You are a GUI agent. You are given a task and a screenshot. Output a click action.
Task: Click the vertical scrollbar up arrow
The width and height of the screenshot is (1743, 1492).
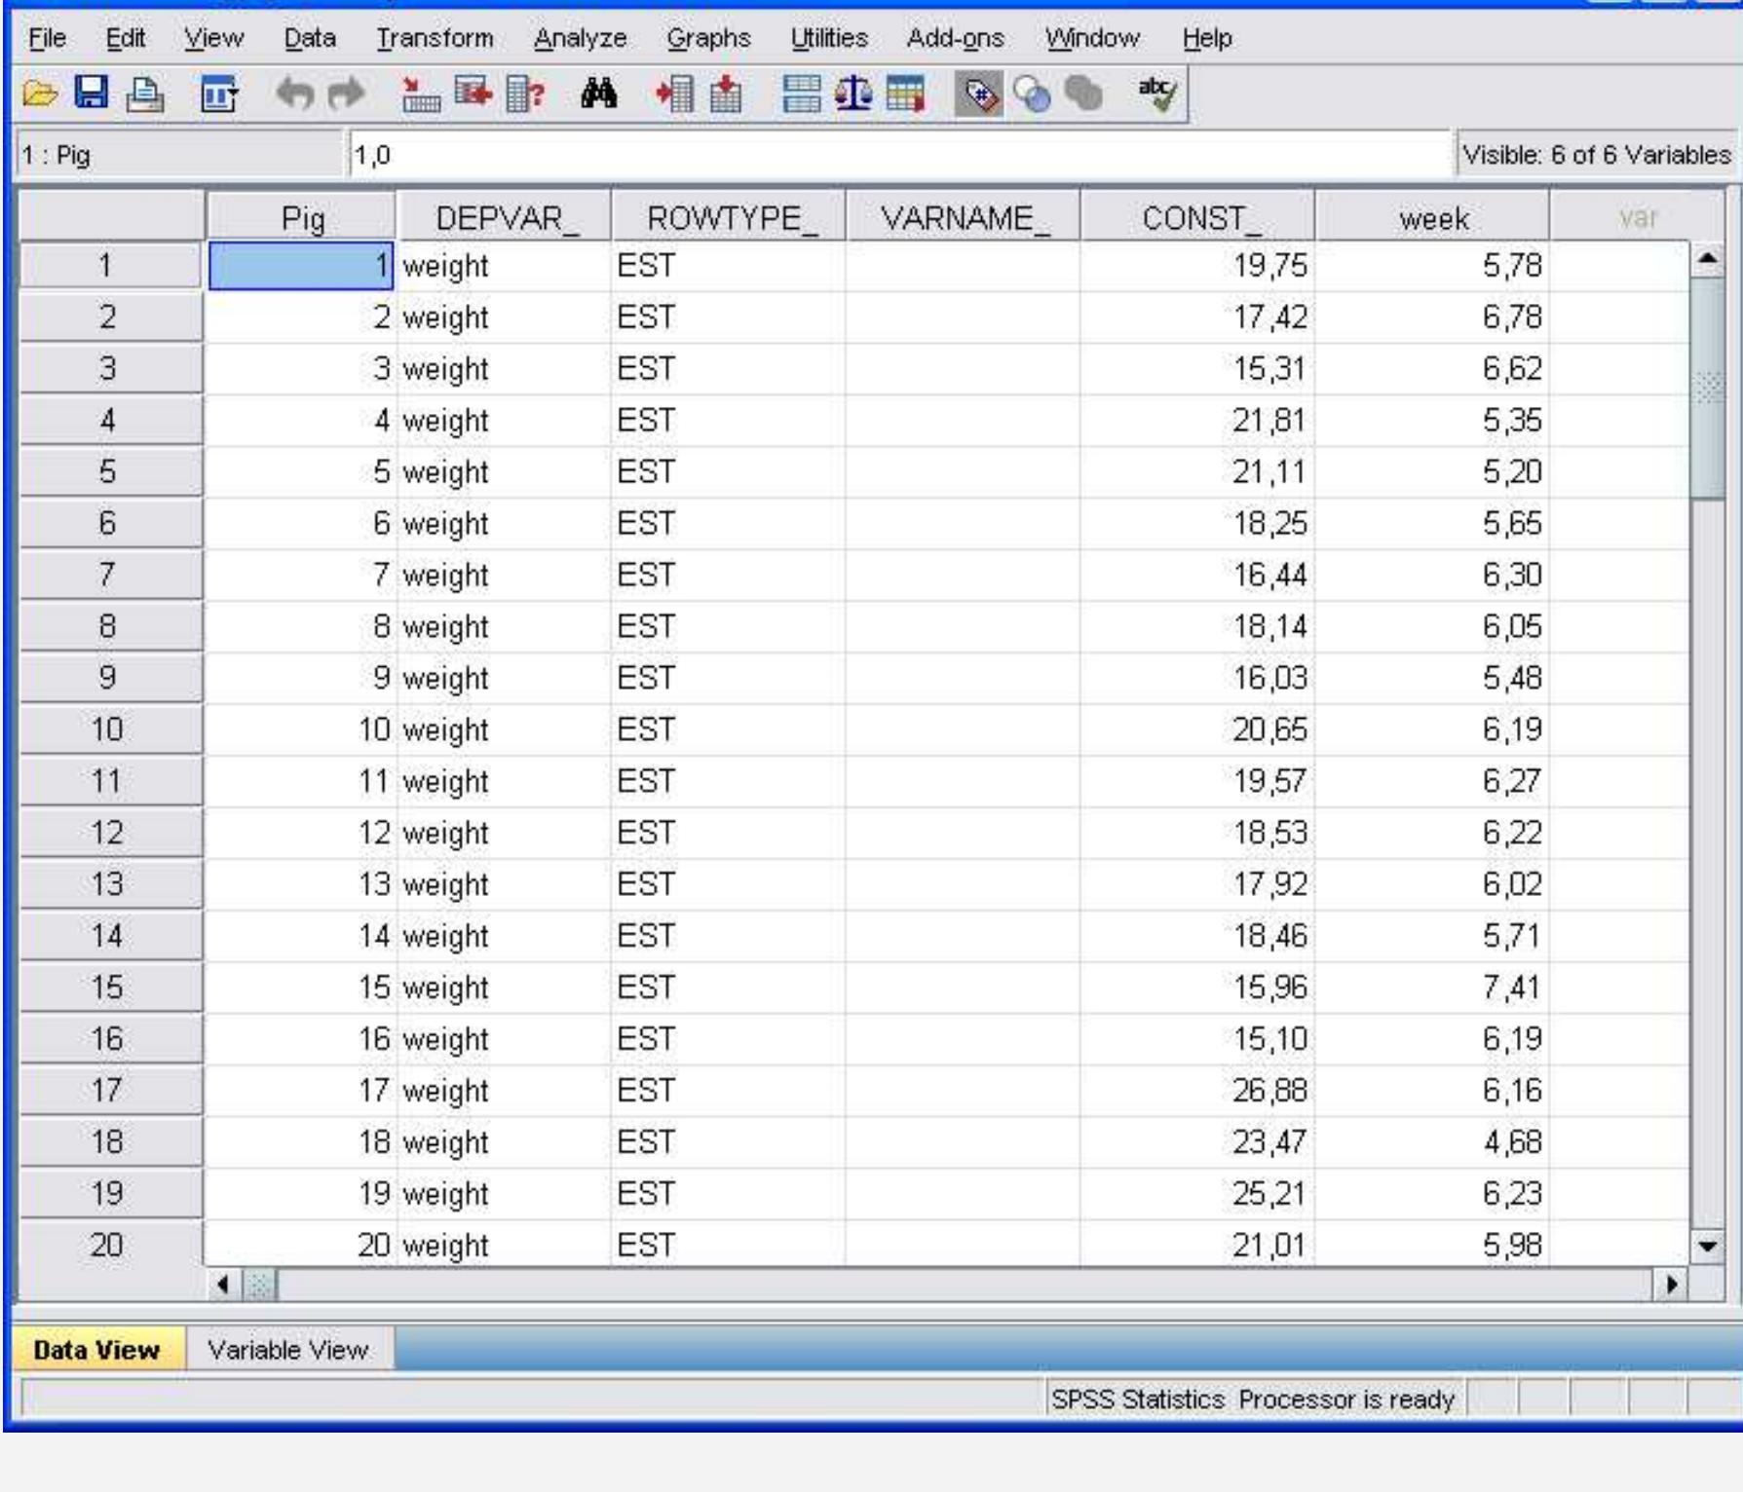point(1707,259)
